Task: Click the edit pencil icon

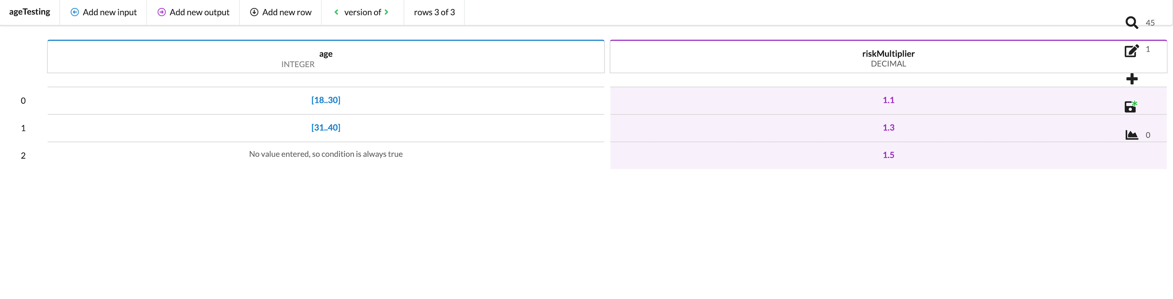Action: (x=1132, y=50)
